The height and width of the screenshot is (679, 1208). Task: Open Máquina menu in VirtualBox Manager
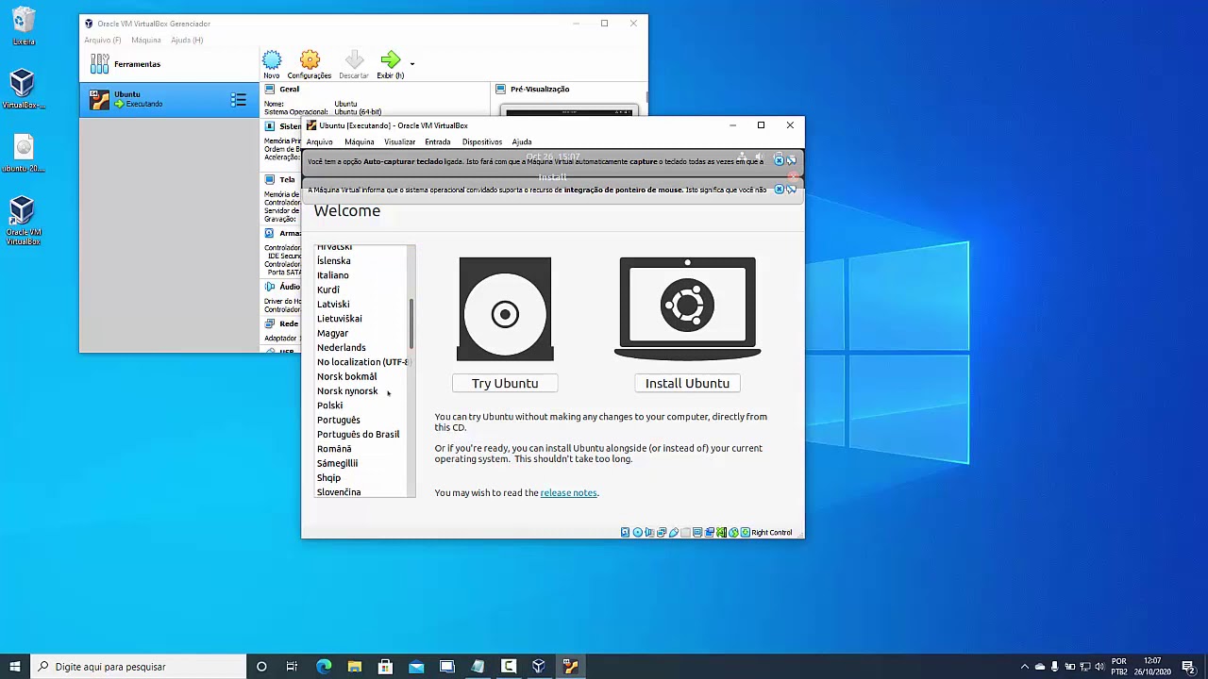(x=145, y=40)
